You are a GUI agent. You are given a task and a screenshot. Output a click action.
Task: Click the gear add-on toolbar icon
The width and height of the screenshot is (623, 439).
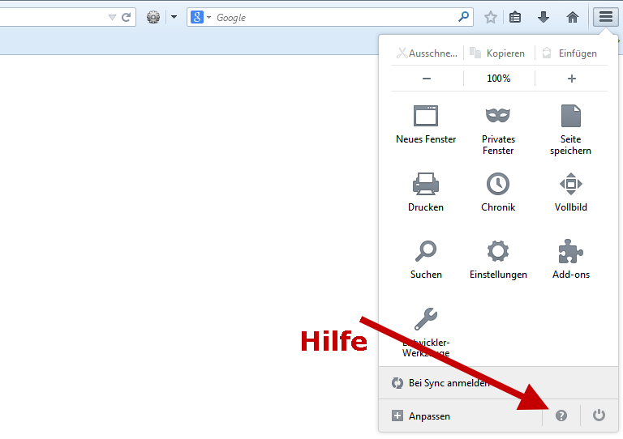click(153, 17)
